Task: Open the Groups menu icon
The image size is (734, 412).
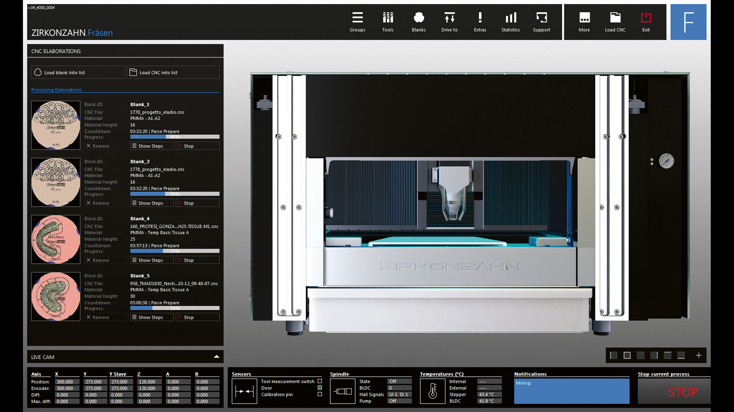Action: (357, 18)
